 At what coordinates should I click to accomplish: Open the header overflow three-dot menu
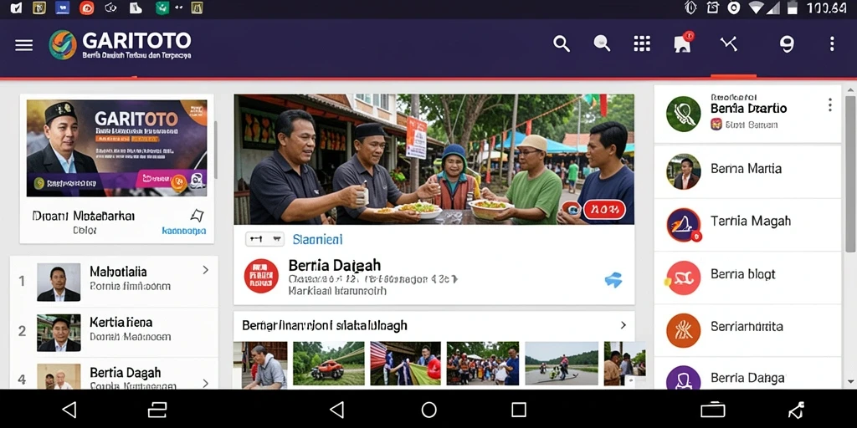tap(832, 44)
